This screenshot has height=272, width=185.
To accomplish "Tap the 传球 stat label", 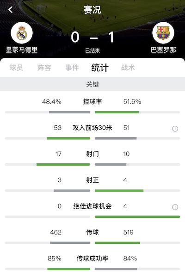I will [92, 232].
